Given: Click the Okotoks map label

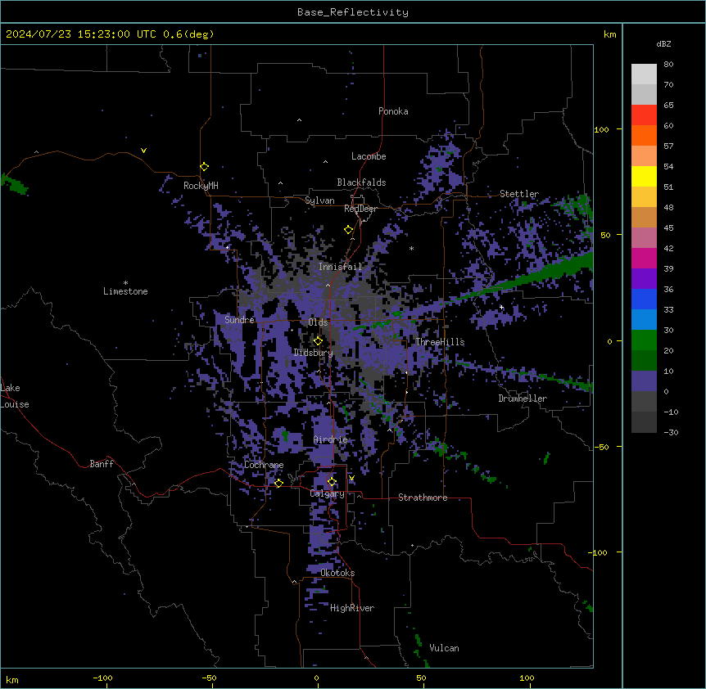Looking at the screenshot, I should point(337,573).
